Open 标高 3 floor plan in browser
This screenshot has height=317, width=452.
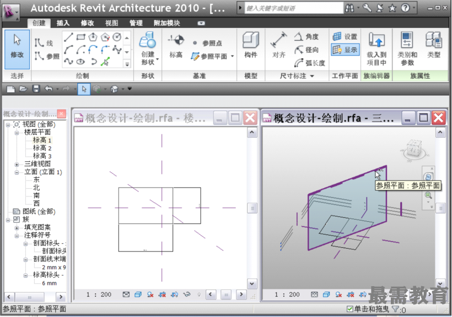[x=42, y=156]
